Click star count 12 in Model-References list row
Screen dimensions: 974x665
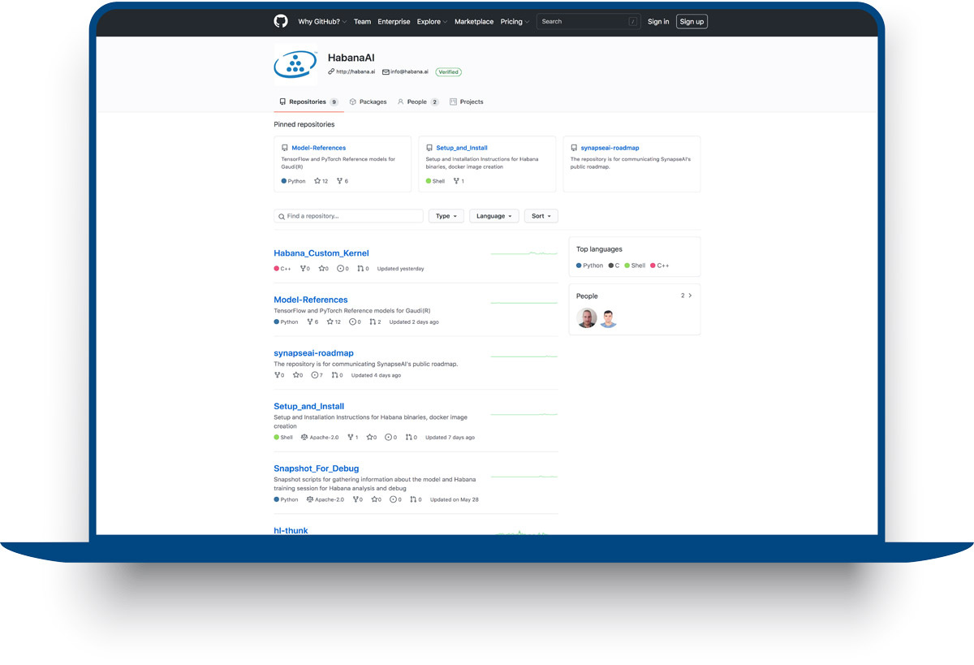click(x=334, y=322)
